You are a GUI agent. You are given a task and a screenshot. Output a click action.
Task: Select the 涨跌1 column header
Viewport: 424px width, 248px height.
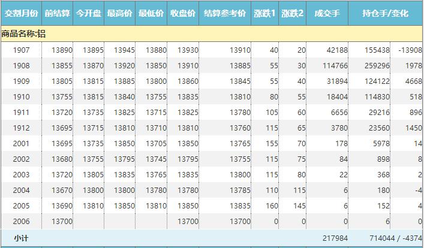click(264, 13)
